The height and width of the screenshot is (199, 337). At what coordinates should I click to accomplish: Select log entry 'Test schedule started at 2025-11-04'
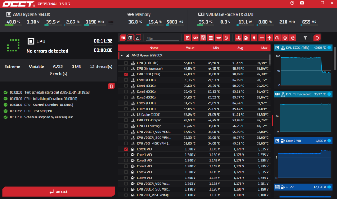coord(57,92)
